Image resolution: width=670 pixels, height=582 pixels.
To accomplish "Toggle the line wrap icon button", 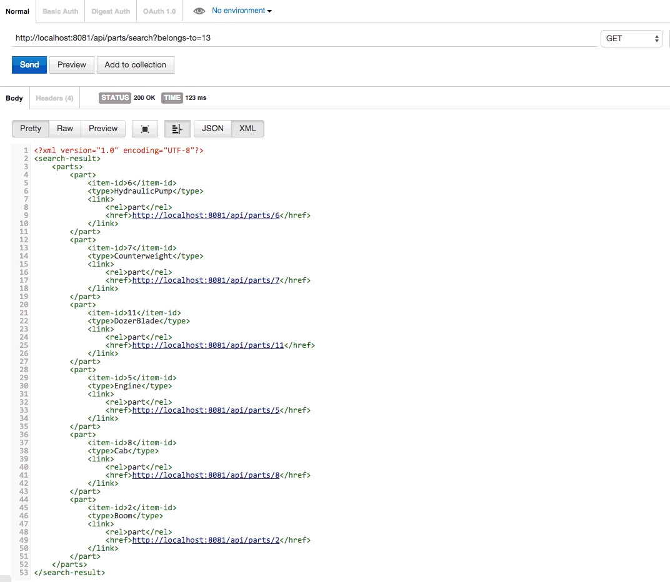I will pyautogui.click(x=177, y=129).
